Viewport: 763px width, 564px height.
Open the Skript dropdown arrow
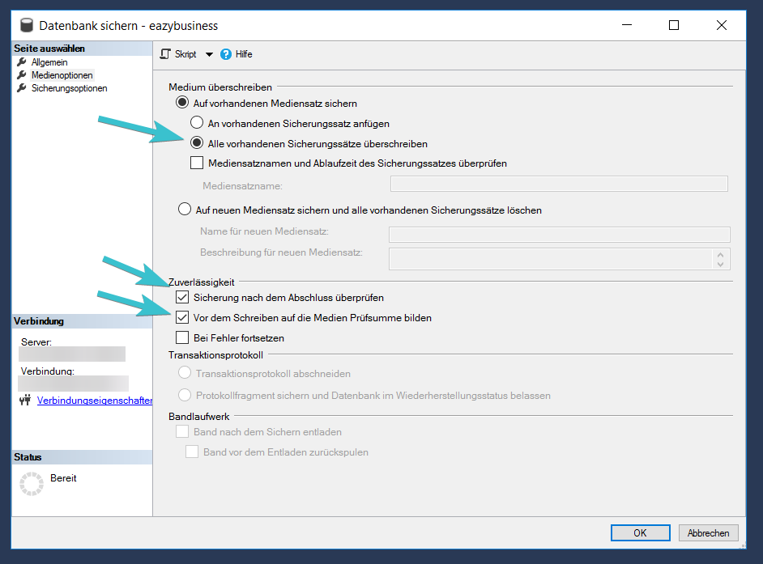pos(208,55)
